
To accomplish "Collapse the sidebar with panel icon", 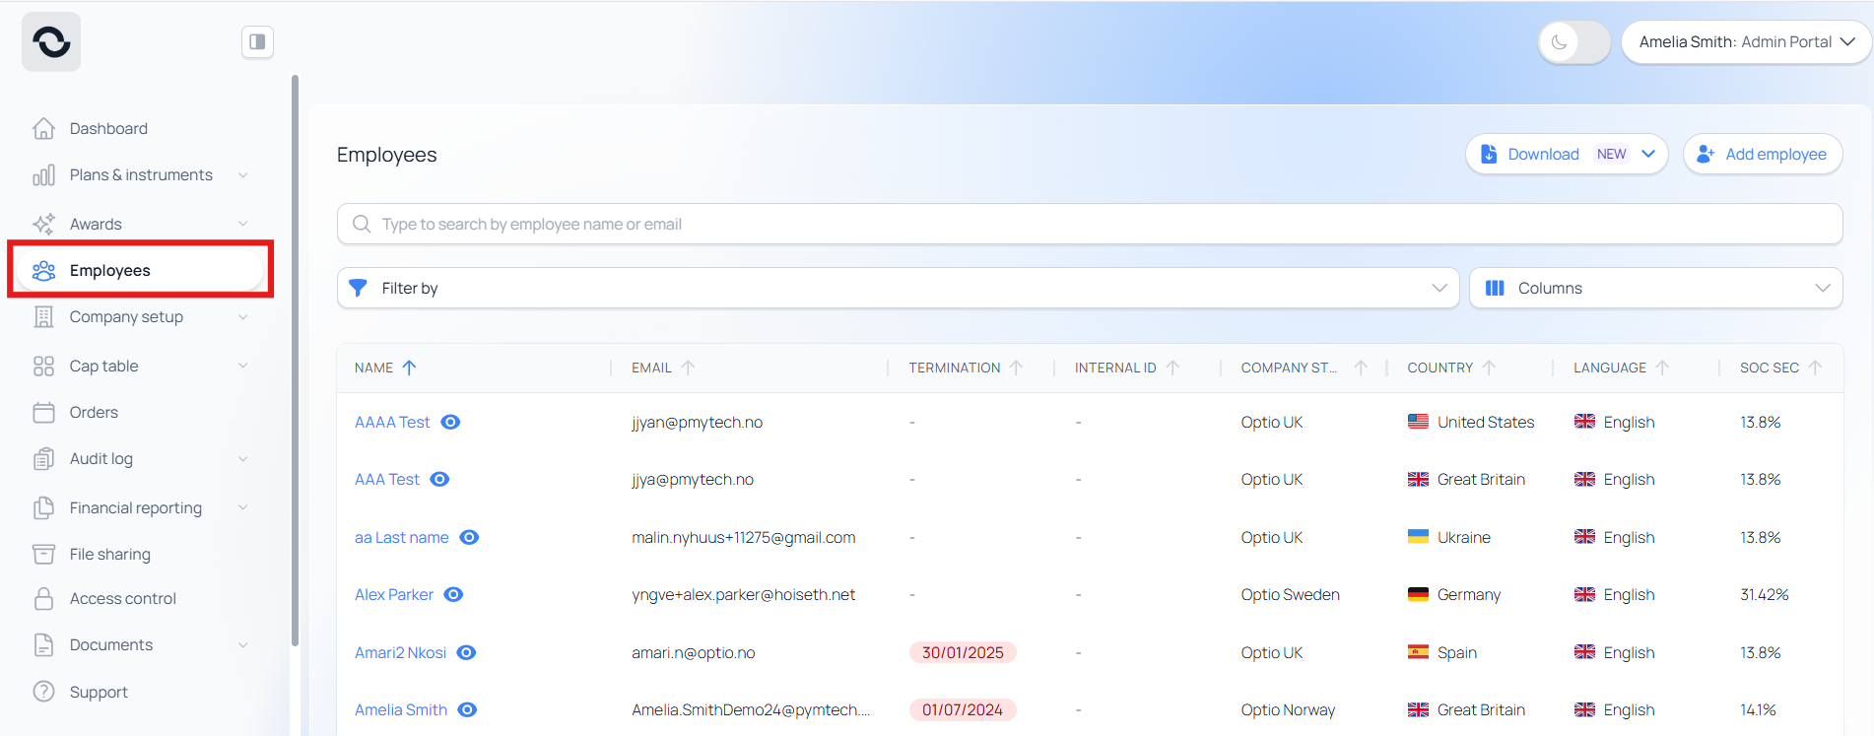I will (257, 42).
